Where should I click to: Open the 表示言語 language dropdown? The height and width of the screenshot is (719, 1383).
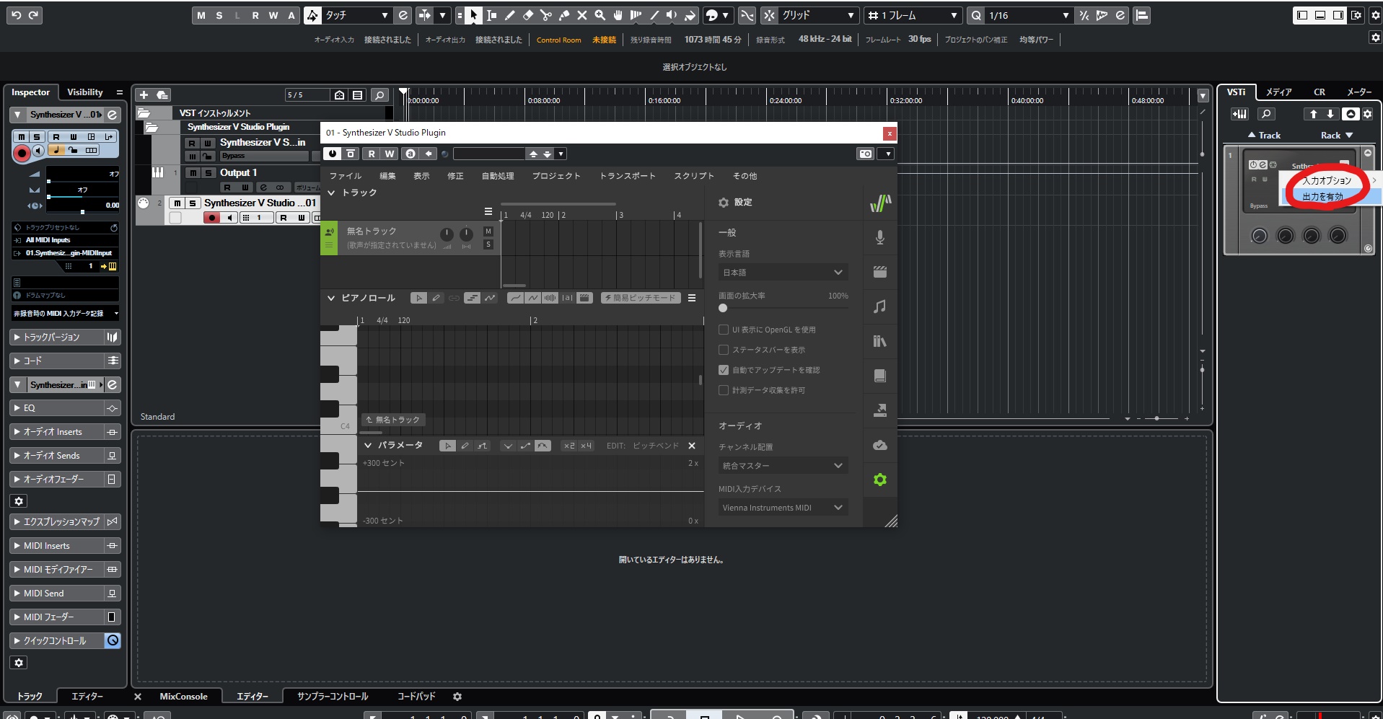click(783, 272)
